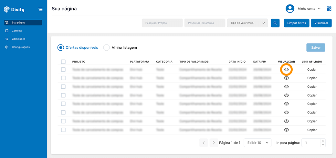View last row offer via eye icon
The height and width of the screenshot is (158, 336).
(x=287, y=130)
